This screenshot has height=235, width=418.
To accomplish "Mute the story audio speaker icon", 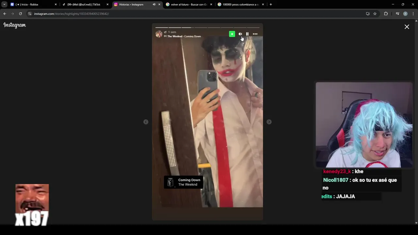I will click(240, 34).
